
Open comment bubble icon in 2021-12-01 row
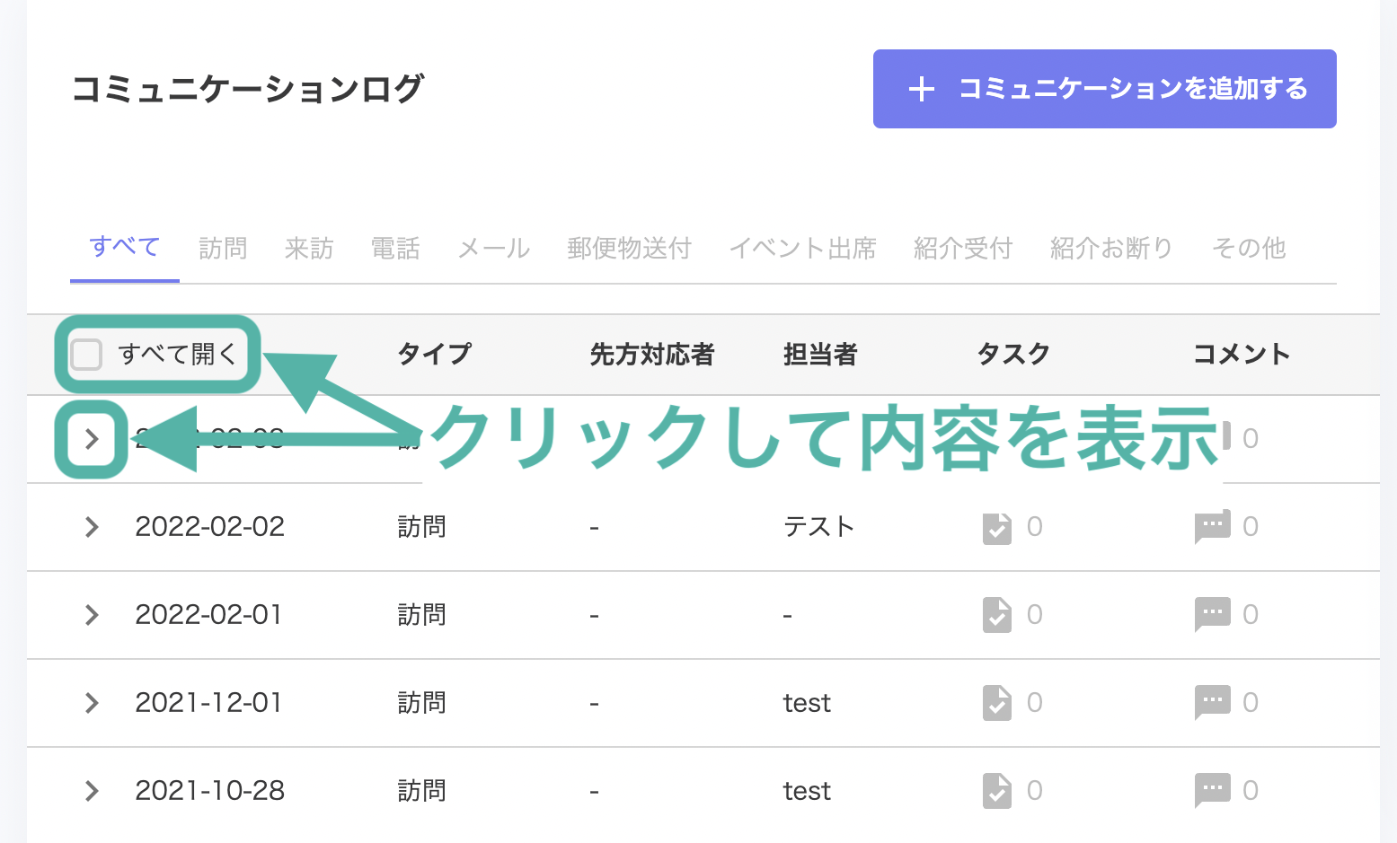pos(1212,703)
